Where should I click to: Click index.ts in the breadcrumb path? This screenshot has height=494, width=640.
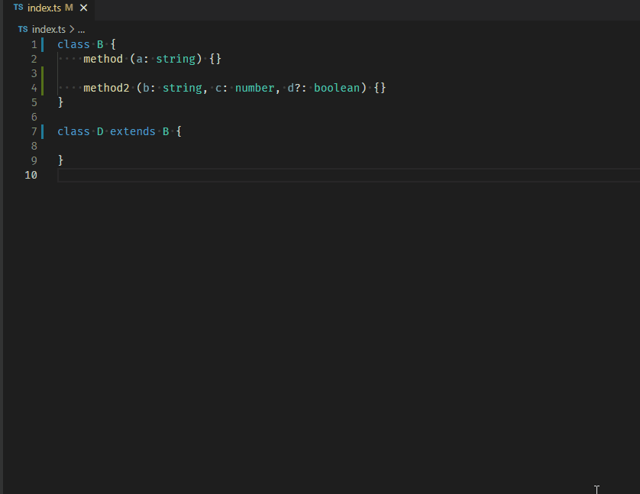tap(49, 29)
